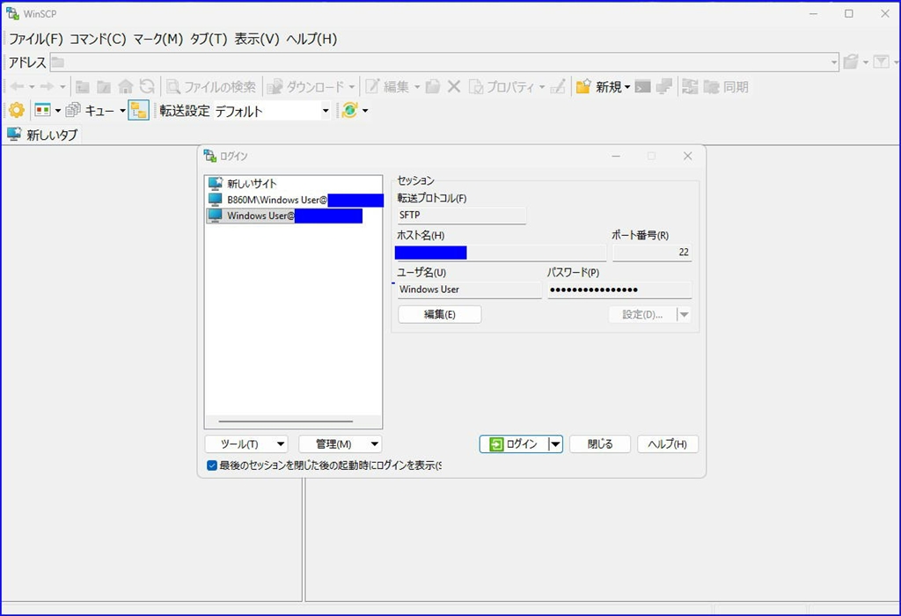Click the forward arrow icon

(48, 87)
